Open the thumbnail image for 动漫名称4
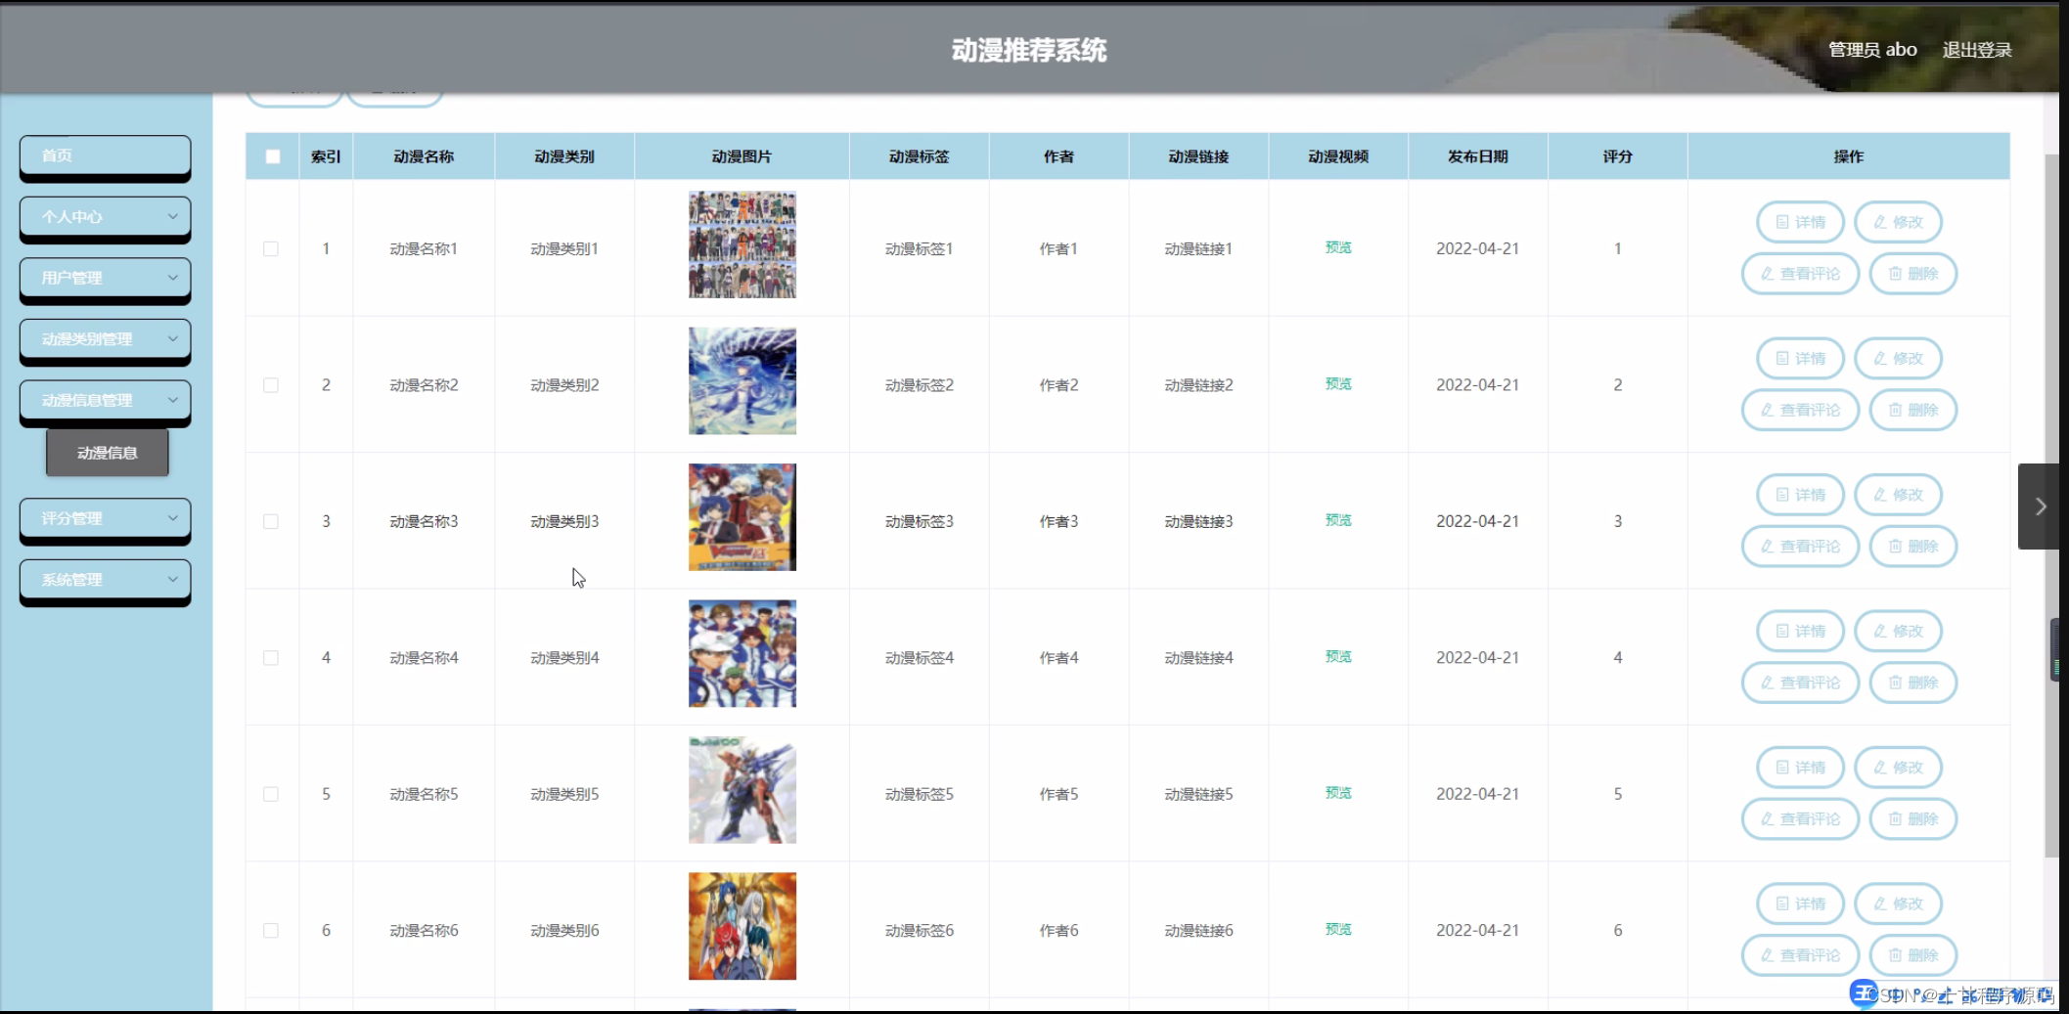Screen dimensions: 2069x1014 742,653
